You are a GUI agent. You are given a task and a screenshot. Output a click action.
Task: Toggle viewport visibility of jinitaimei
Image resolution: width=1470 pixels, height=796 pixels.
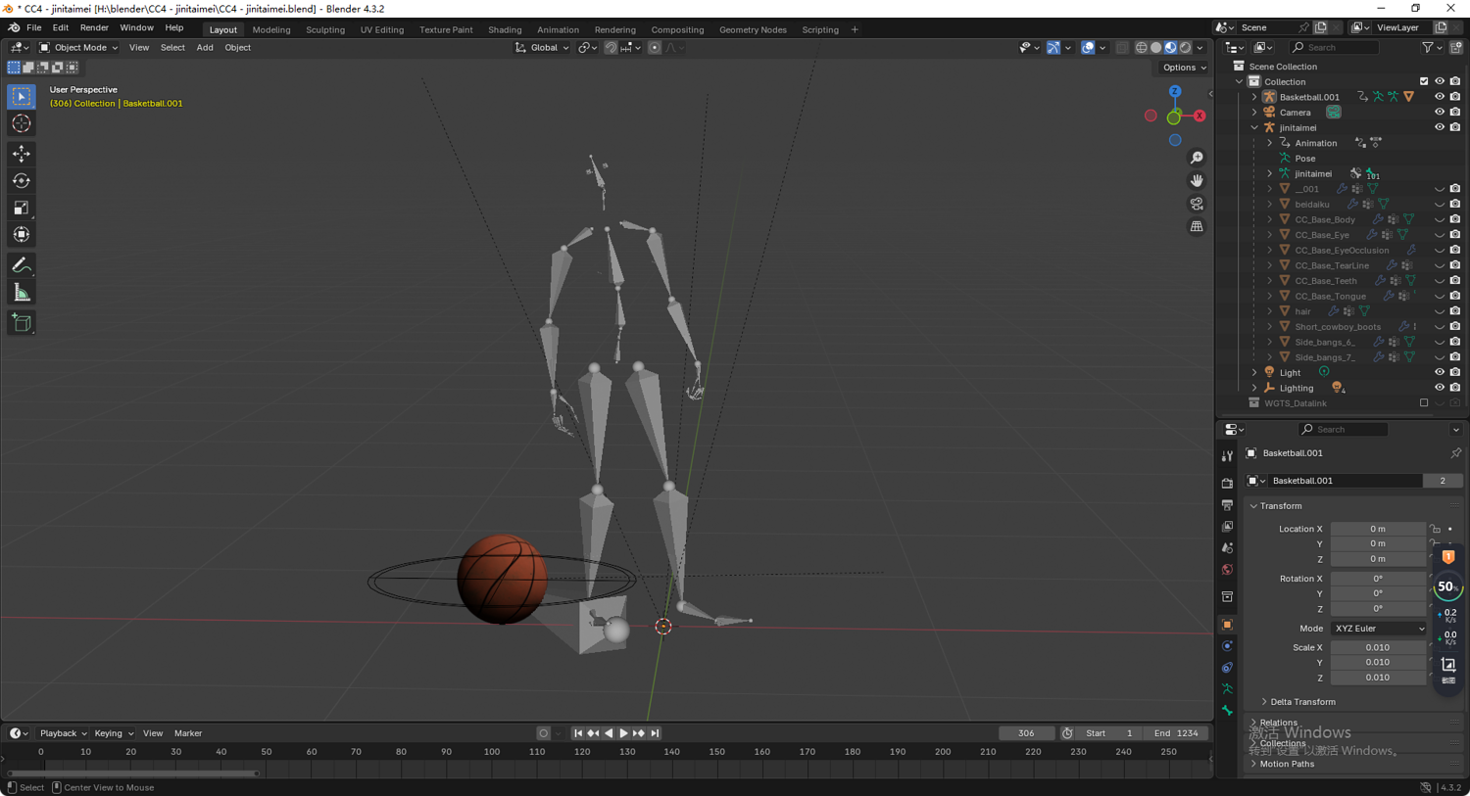click(1440, 127)
